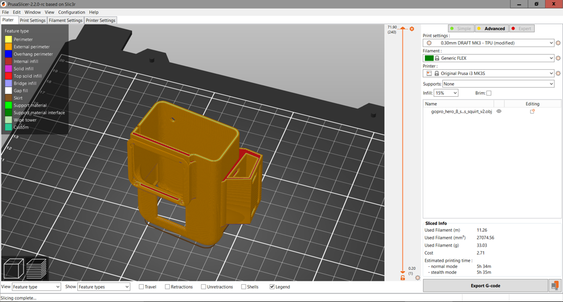Screen dimensions: 563x302
Task: Select Advanced mode
Action: (491, 29)
